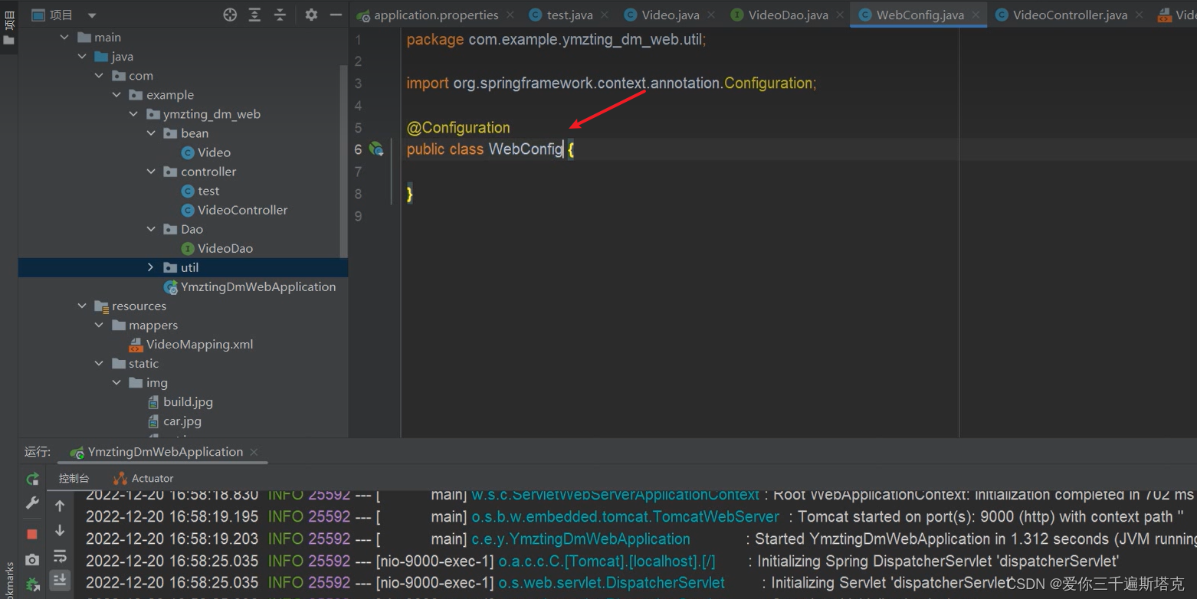Expand the util folder in the tree
Image resolution: width=1197 pixels, height=599 pixels.
pyautogui.click(x=151, y=267)
